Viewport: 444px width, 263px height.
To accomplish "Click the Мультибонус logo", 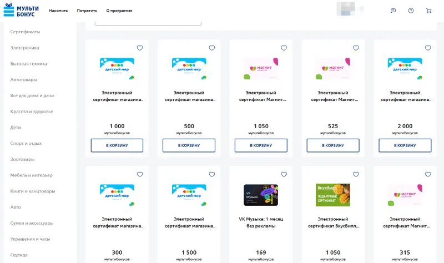I will tap(21, 10).
